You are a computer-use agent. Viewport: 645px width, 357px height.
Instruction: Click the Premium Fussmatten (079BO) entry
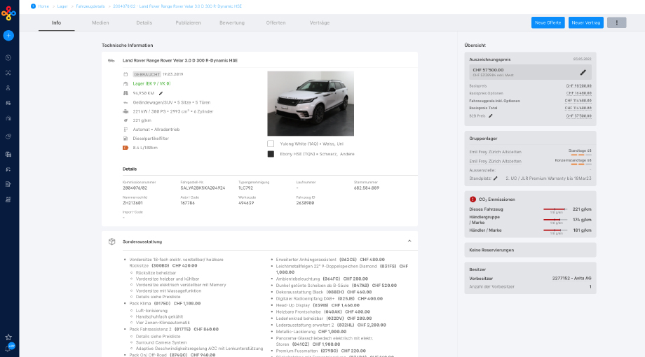click(321, 351)
